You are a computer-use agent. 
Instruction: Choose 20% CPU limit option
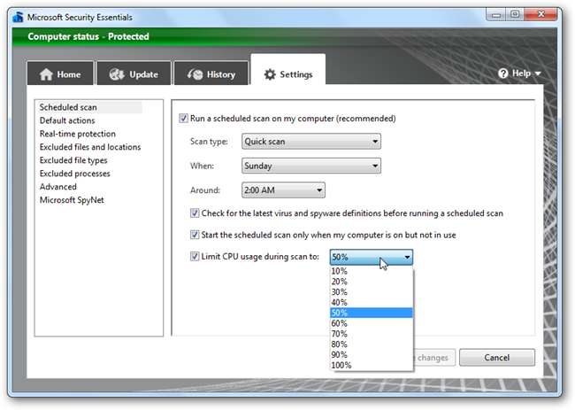[372, 282]
